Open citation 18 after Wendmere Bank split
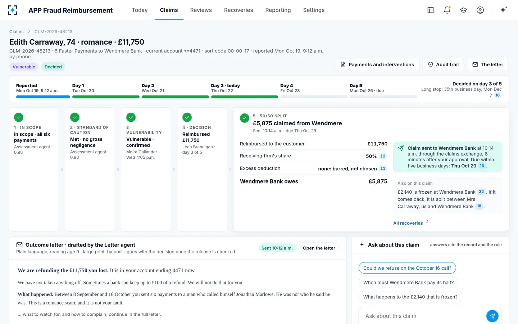 [479, 206]
